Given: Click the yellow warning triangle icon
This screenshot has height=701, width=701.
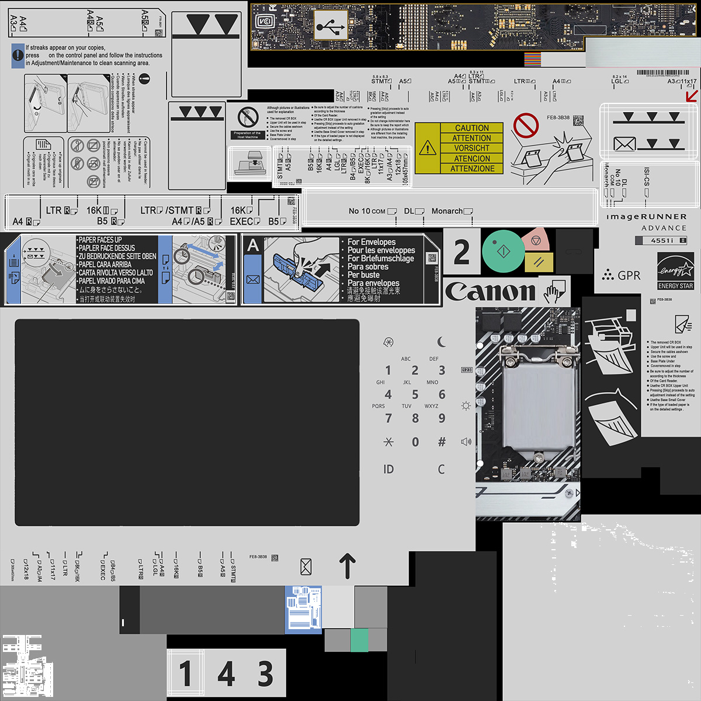Looking at the screenshot, I should coord(428,148).
